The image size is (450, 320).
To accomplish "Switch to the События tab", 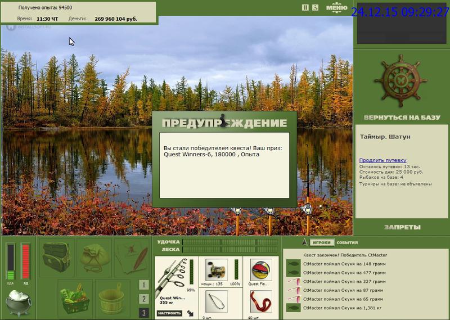I will point(347,242).
